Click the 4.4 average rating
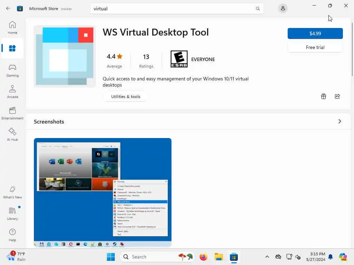Image resolution: width=354 pixels, height=265 pixels. [x=114, y=60]
